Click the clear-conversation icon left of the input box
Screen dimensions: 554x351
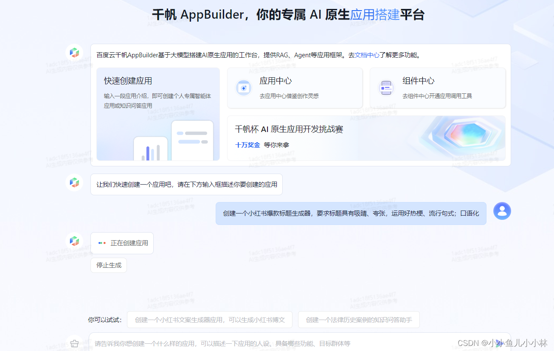(75, 343)
